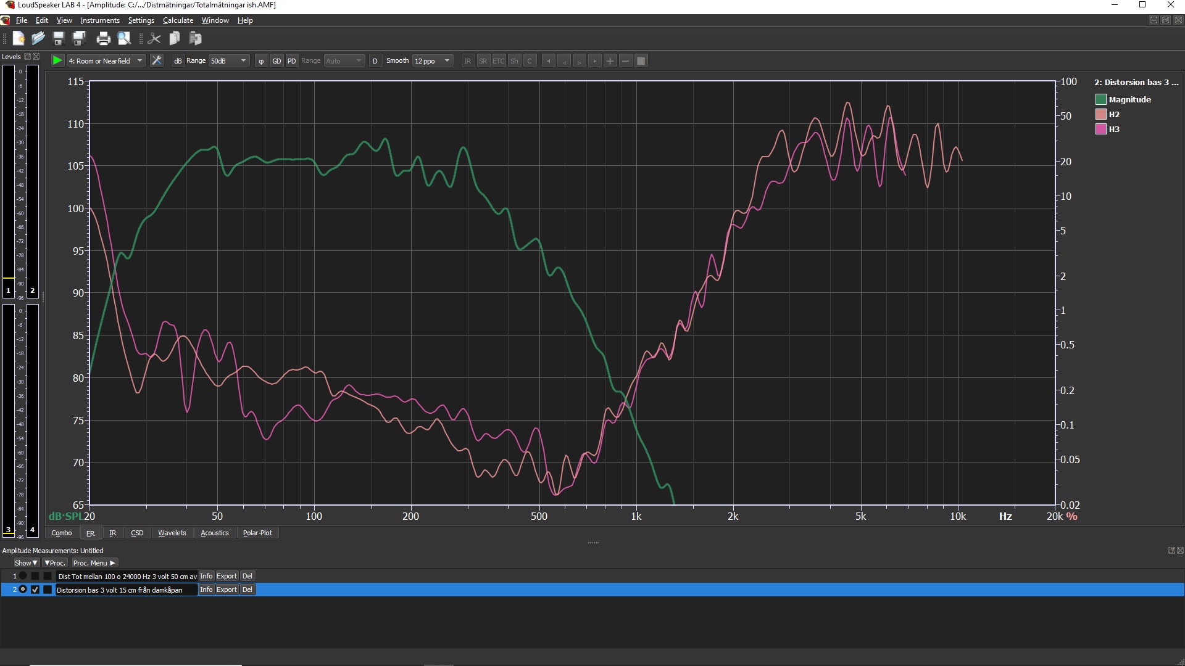
Task: Edit name field 'Dist Tot mellan 100'
Action: pyautogui.click(x=127, y=576)
